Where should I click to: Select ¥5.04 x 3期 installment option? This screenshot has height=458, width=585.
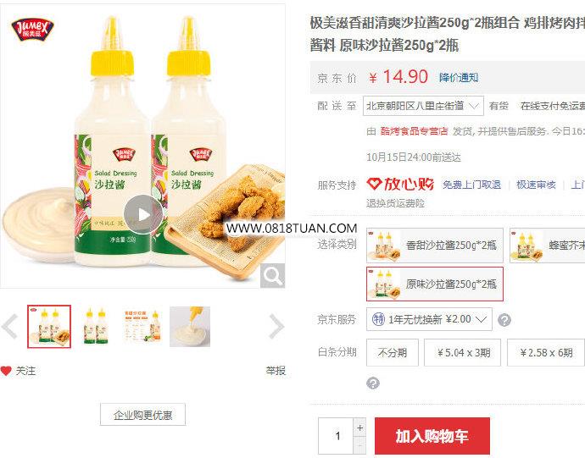pos(463,352)
